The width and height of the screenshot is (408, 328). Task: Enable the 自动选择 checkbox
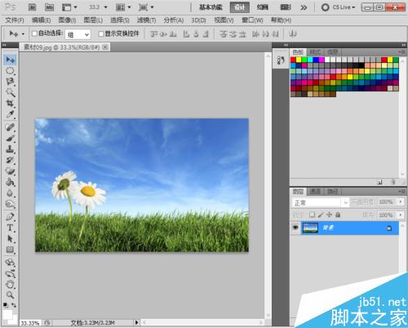pos(34,33)
